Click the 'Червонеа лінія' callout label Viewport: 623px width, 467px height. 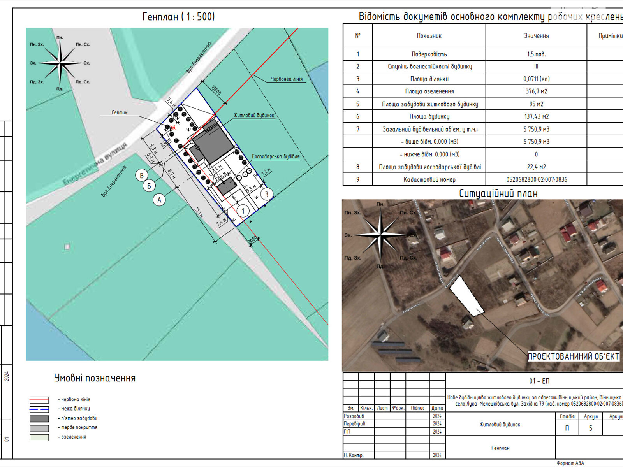287,79
